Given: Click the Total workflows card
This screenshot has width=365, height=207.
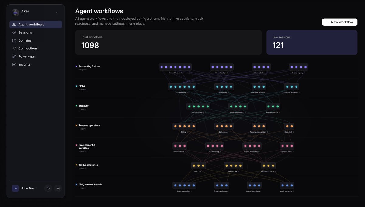Looking at the screenshot, I should pos(169,42).
